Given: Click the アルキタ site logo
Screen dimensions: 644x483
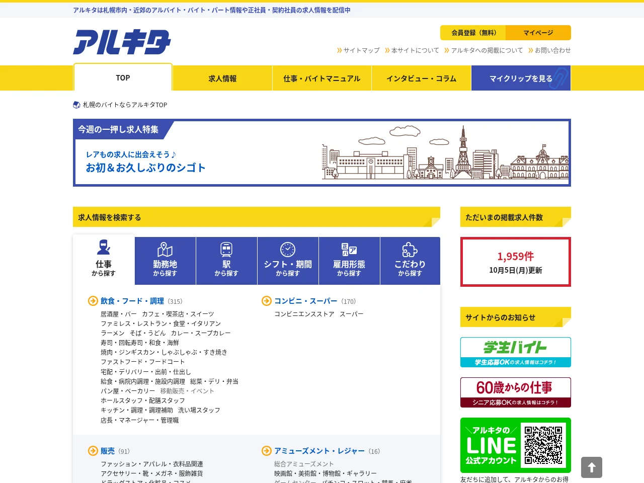Looking at the screenshot, I should coord(122,42).
